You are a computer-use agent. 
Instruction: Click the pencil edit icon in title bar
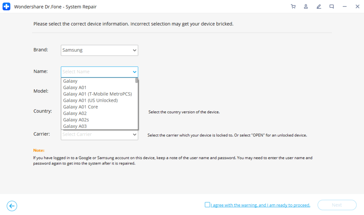click(318, 6)
